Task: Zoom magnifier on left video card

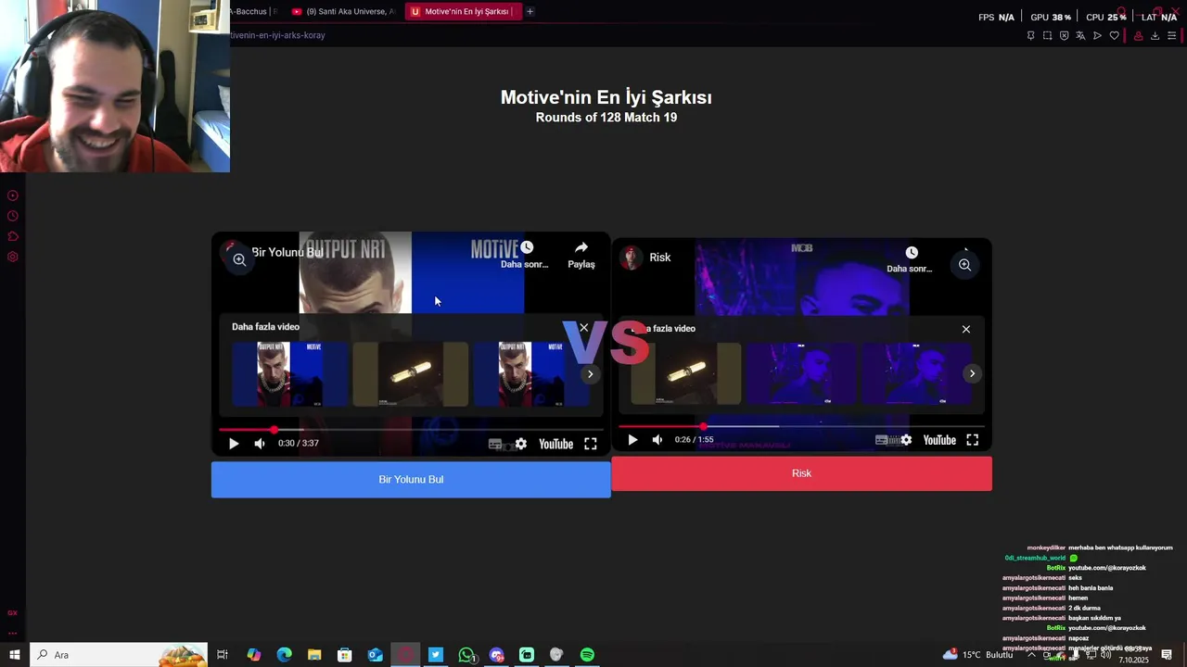Action: (239, 259)
